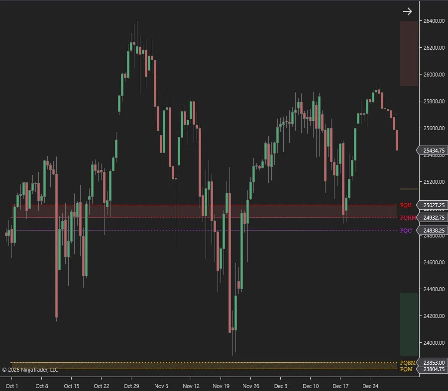Image resolution: width=448 pixels, height=391 pixels.
Task: Click the 24838.25 price marker
Action: click(433, 231)
